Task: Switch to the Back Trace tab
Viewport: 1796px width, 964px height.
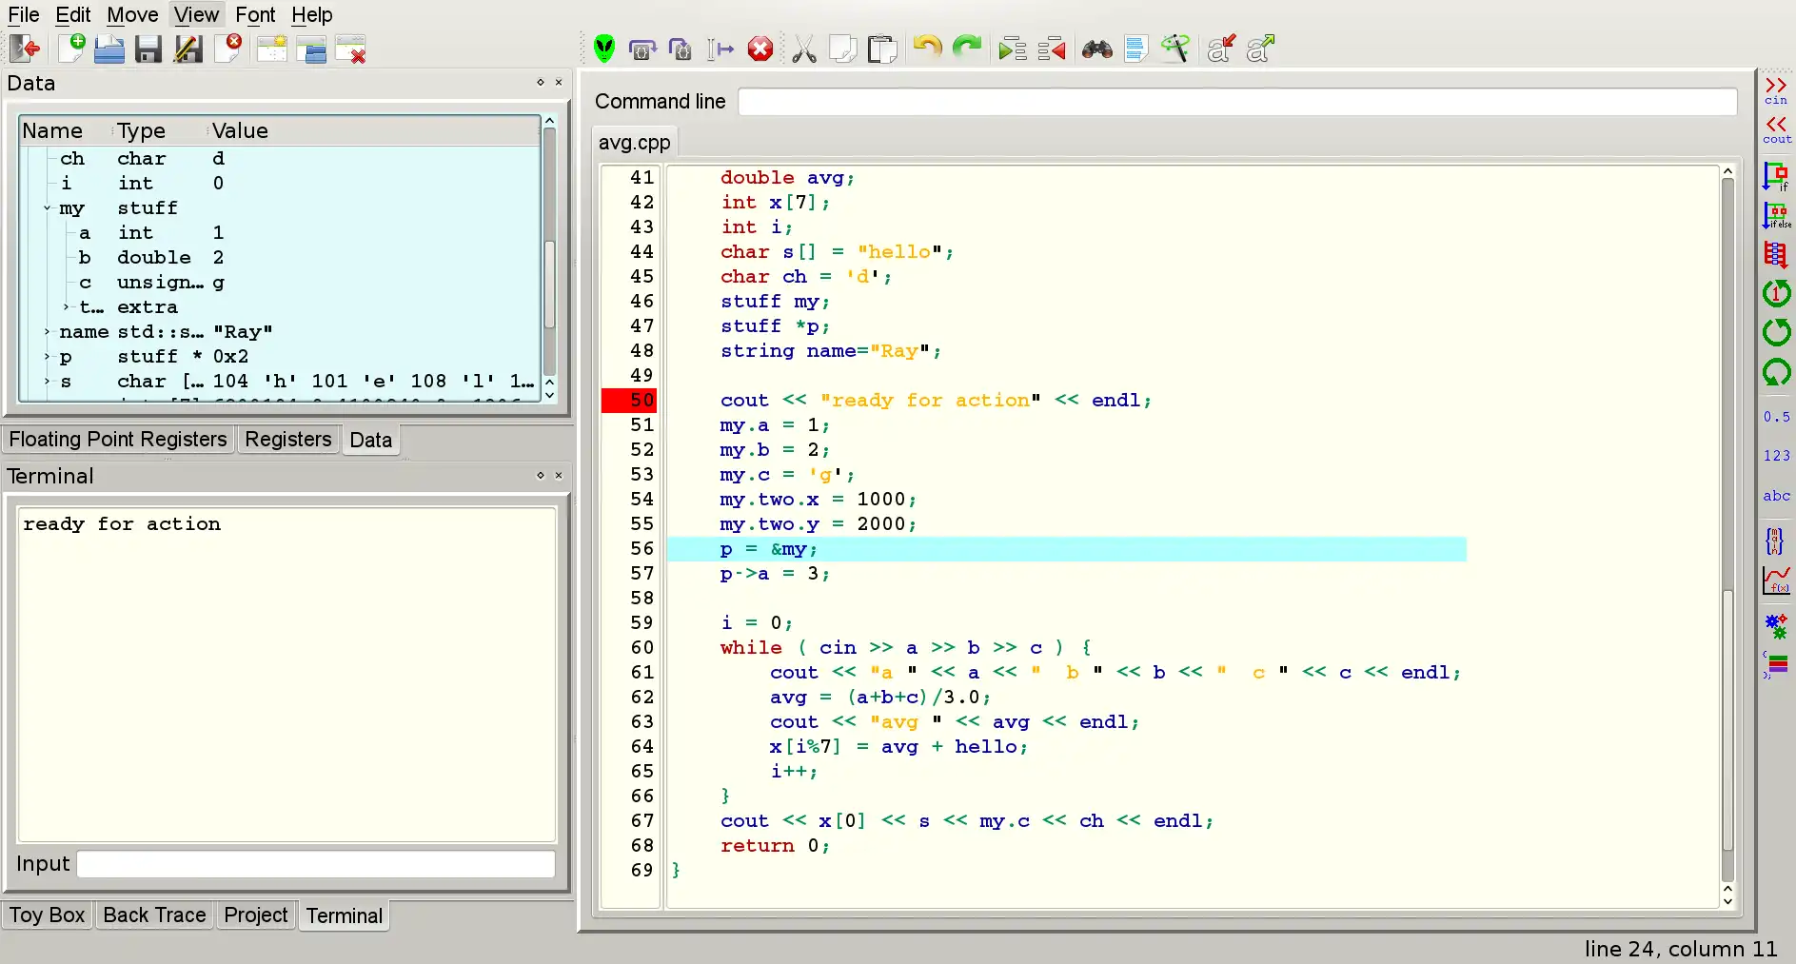Action: click(x=154, y=915)
